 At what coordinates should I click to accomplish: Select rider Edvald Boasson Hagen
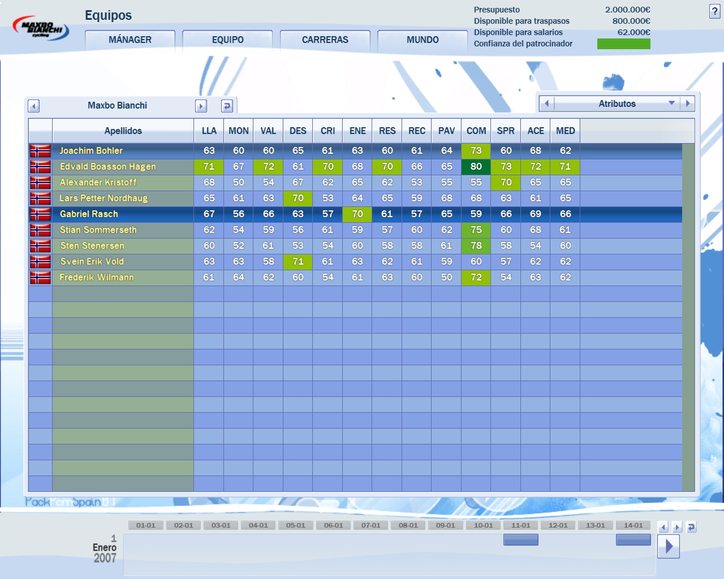pos(108,166)
